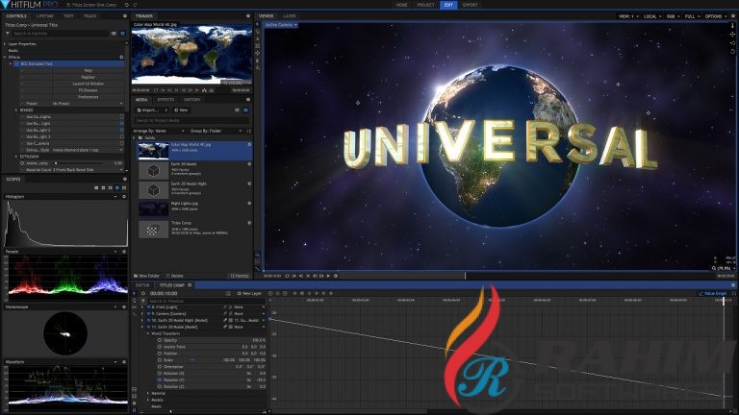Toggle the Use Bu...Light 2 checkbox
The image size is (739, 415).
coord(121,130)
